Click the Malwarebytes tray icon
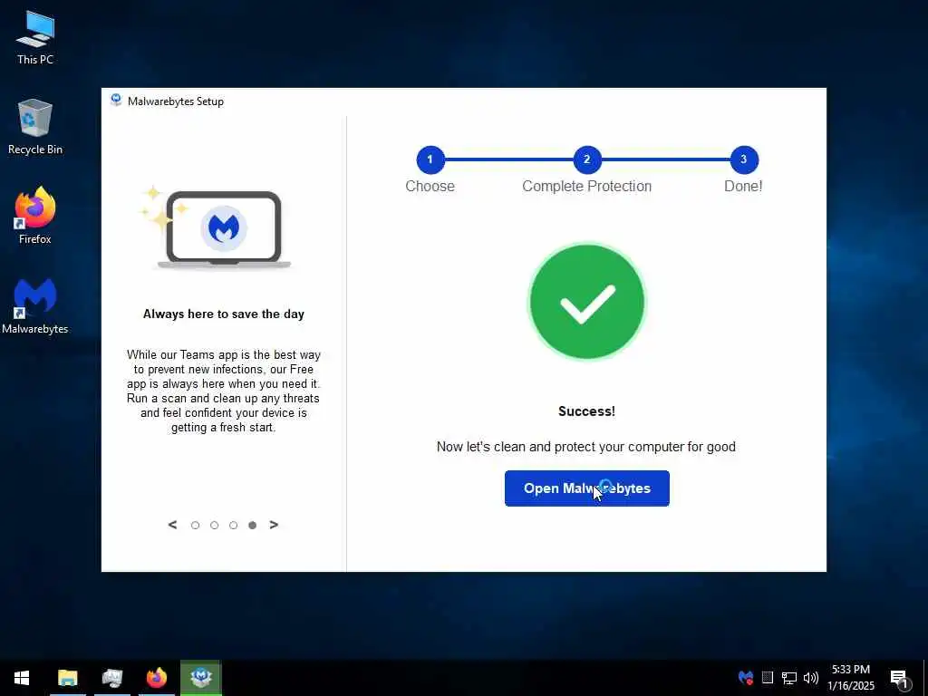Viewport: 928px width, 696px height. pyautogui.click(x=746, y=678)
